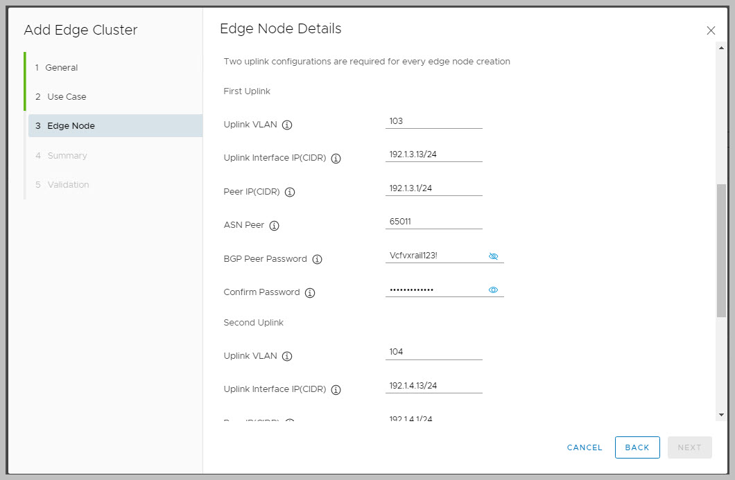Hide the BGP Peer Password text

pos(494,256)
